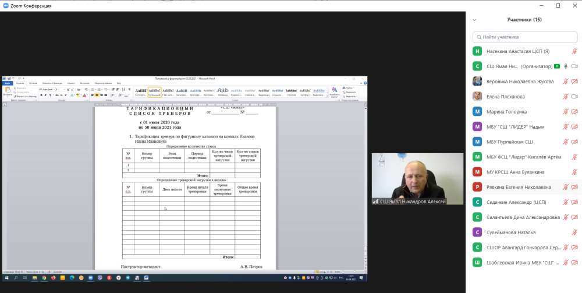Toggle Underline in shared Word ribbon
582x293 pixels.
50,96
